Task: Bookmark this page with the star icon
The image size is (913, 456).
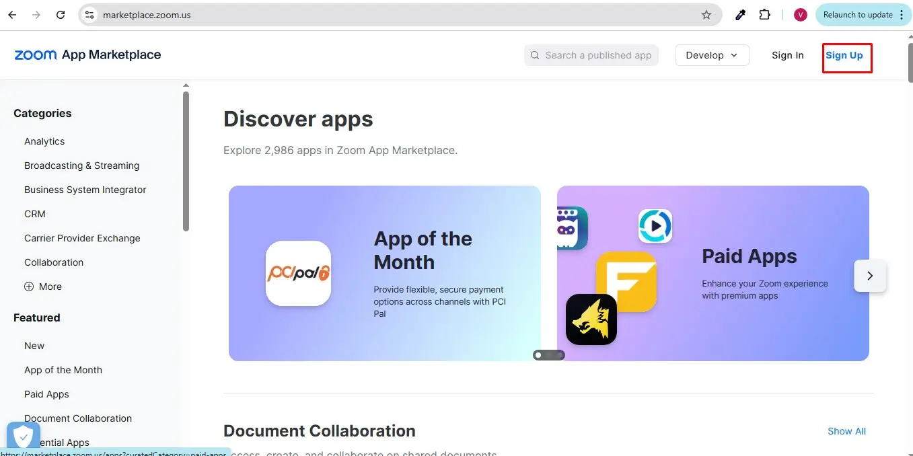Action: (x=706, y=15)
